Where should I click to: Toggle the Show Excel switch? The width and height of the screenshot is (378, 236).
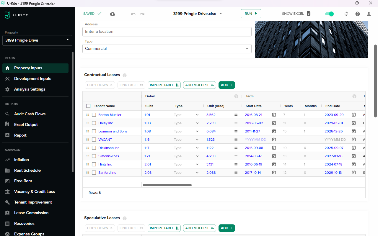coord(329,14)
